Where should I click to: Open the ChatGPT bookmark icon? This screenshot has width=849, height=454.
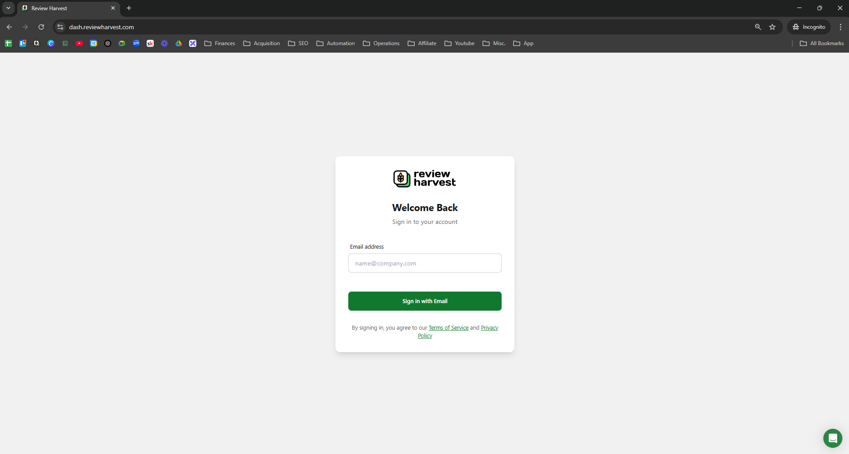coord(108,43)
